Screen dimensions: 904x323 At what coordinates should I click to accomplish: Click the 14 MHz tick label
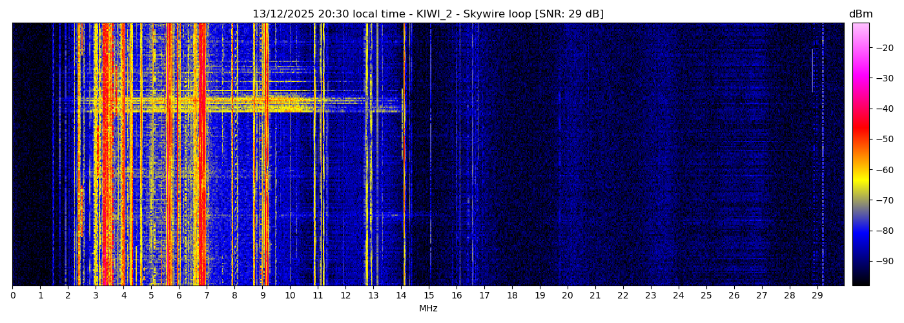pos(401,295)
